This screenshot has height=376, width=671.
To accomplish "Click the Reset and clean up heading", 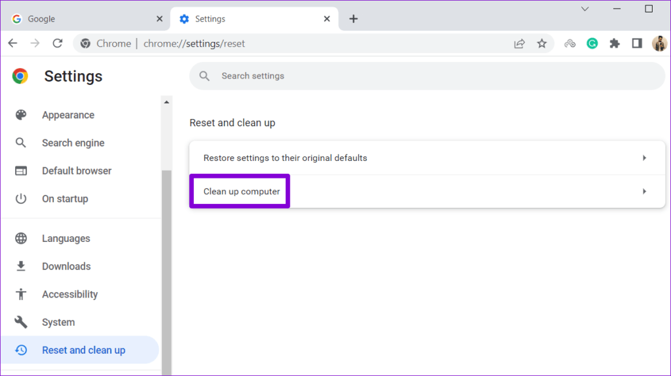I will pos(233,123).
